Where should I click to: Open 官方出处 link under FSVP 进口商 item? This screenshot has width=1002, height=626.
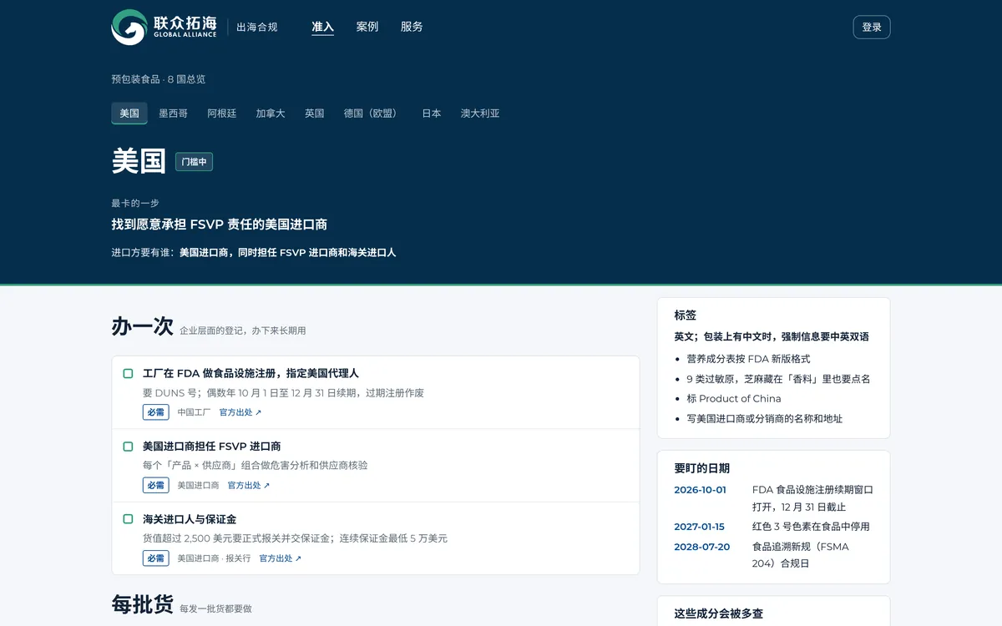click(249, 485)
